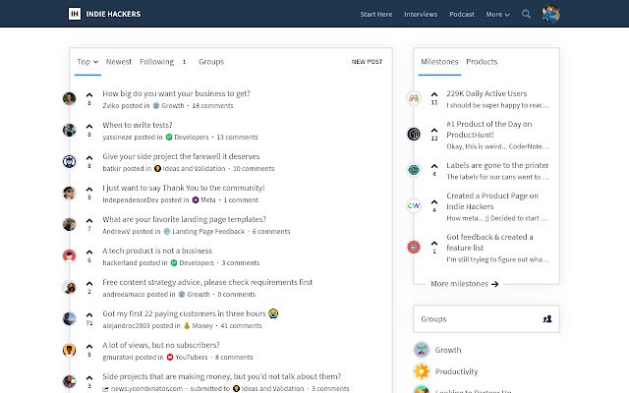The image size is (629, 393).
Task: Open the Money group link
Action: coord(198,325)
